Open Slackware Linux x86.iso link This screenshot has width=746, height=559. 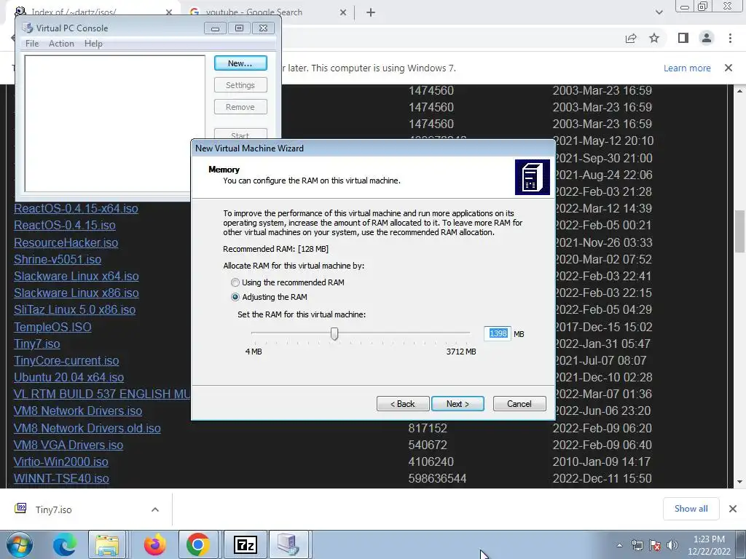76,293
